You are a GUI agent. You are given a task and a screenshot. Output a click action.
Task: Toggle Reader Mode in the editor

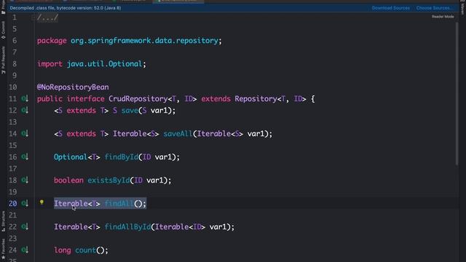[443, 17]
